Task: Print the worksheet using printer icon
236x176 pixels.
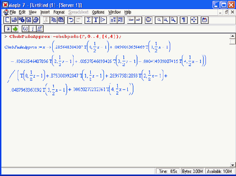Action: click(x=36, y=20)
